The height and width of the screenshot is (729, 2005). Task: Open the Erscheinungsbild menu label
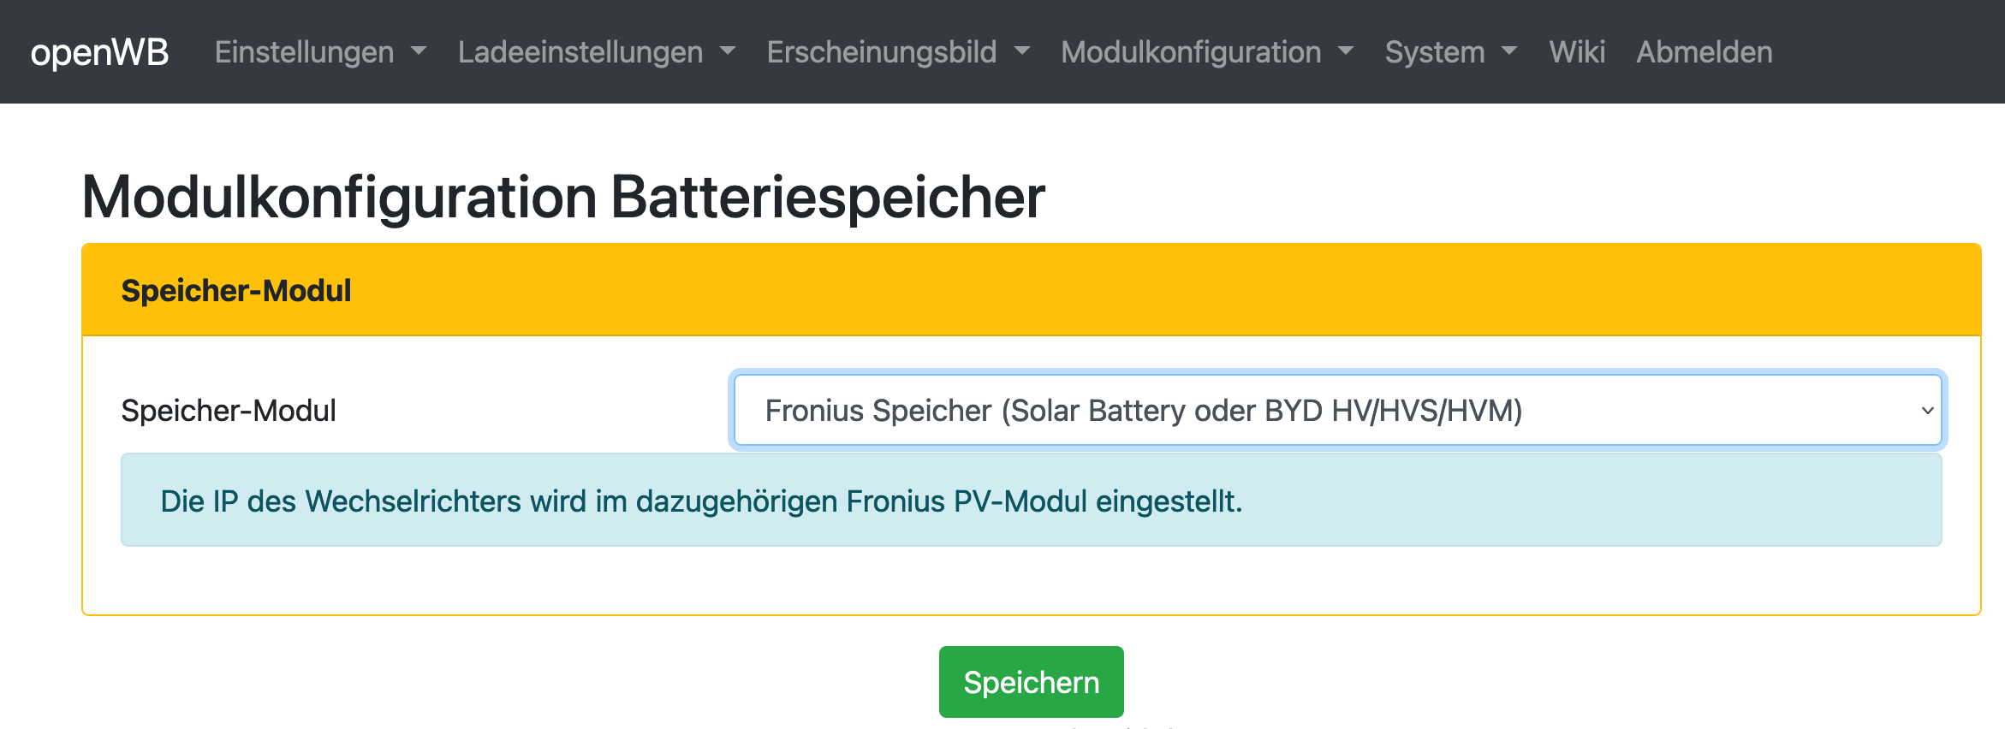881,52
